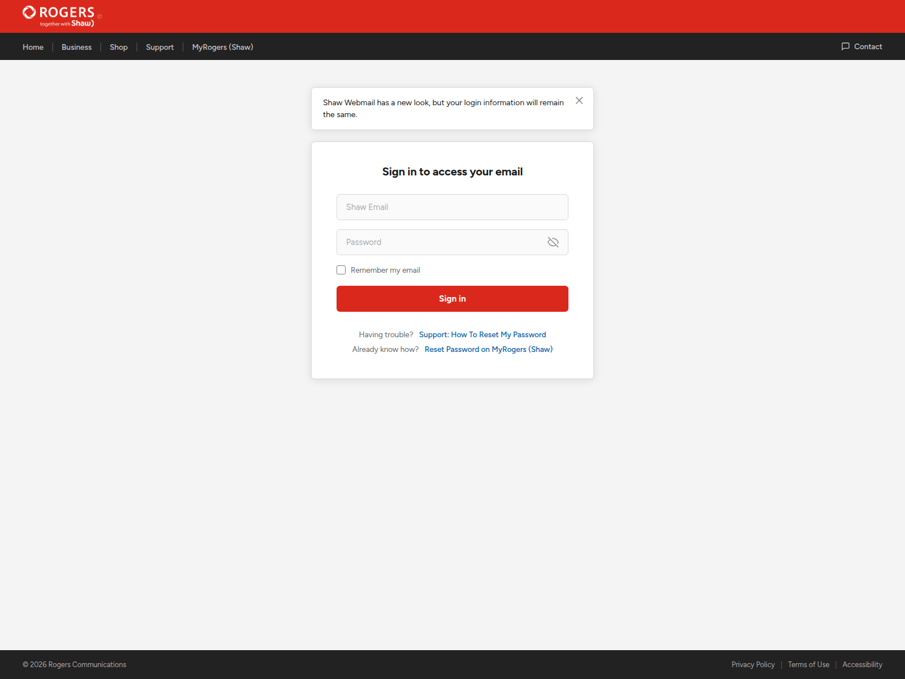This screenshot has width=905, height=679.
Task: Open MyRogers (Shaw) from the nav bar
Action: [x=223, y=47]
